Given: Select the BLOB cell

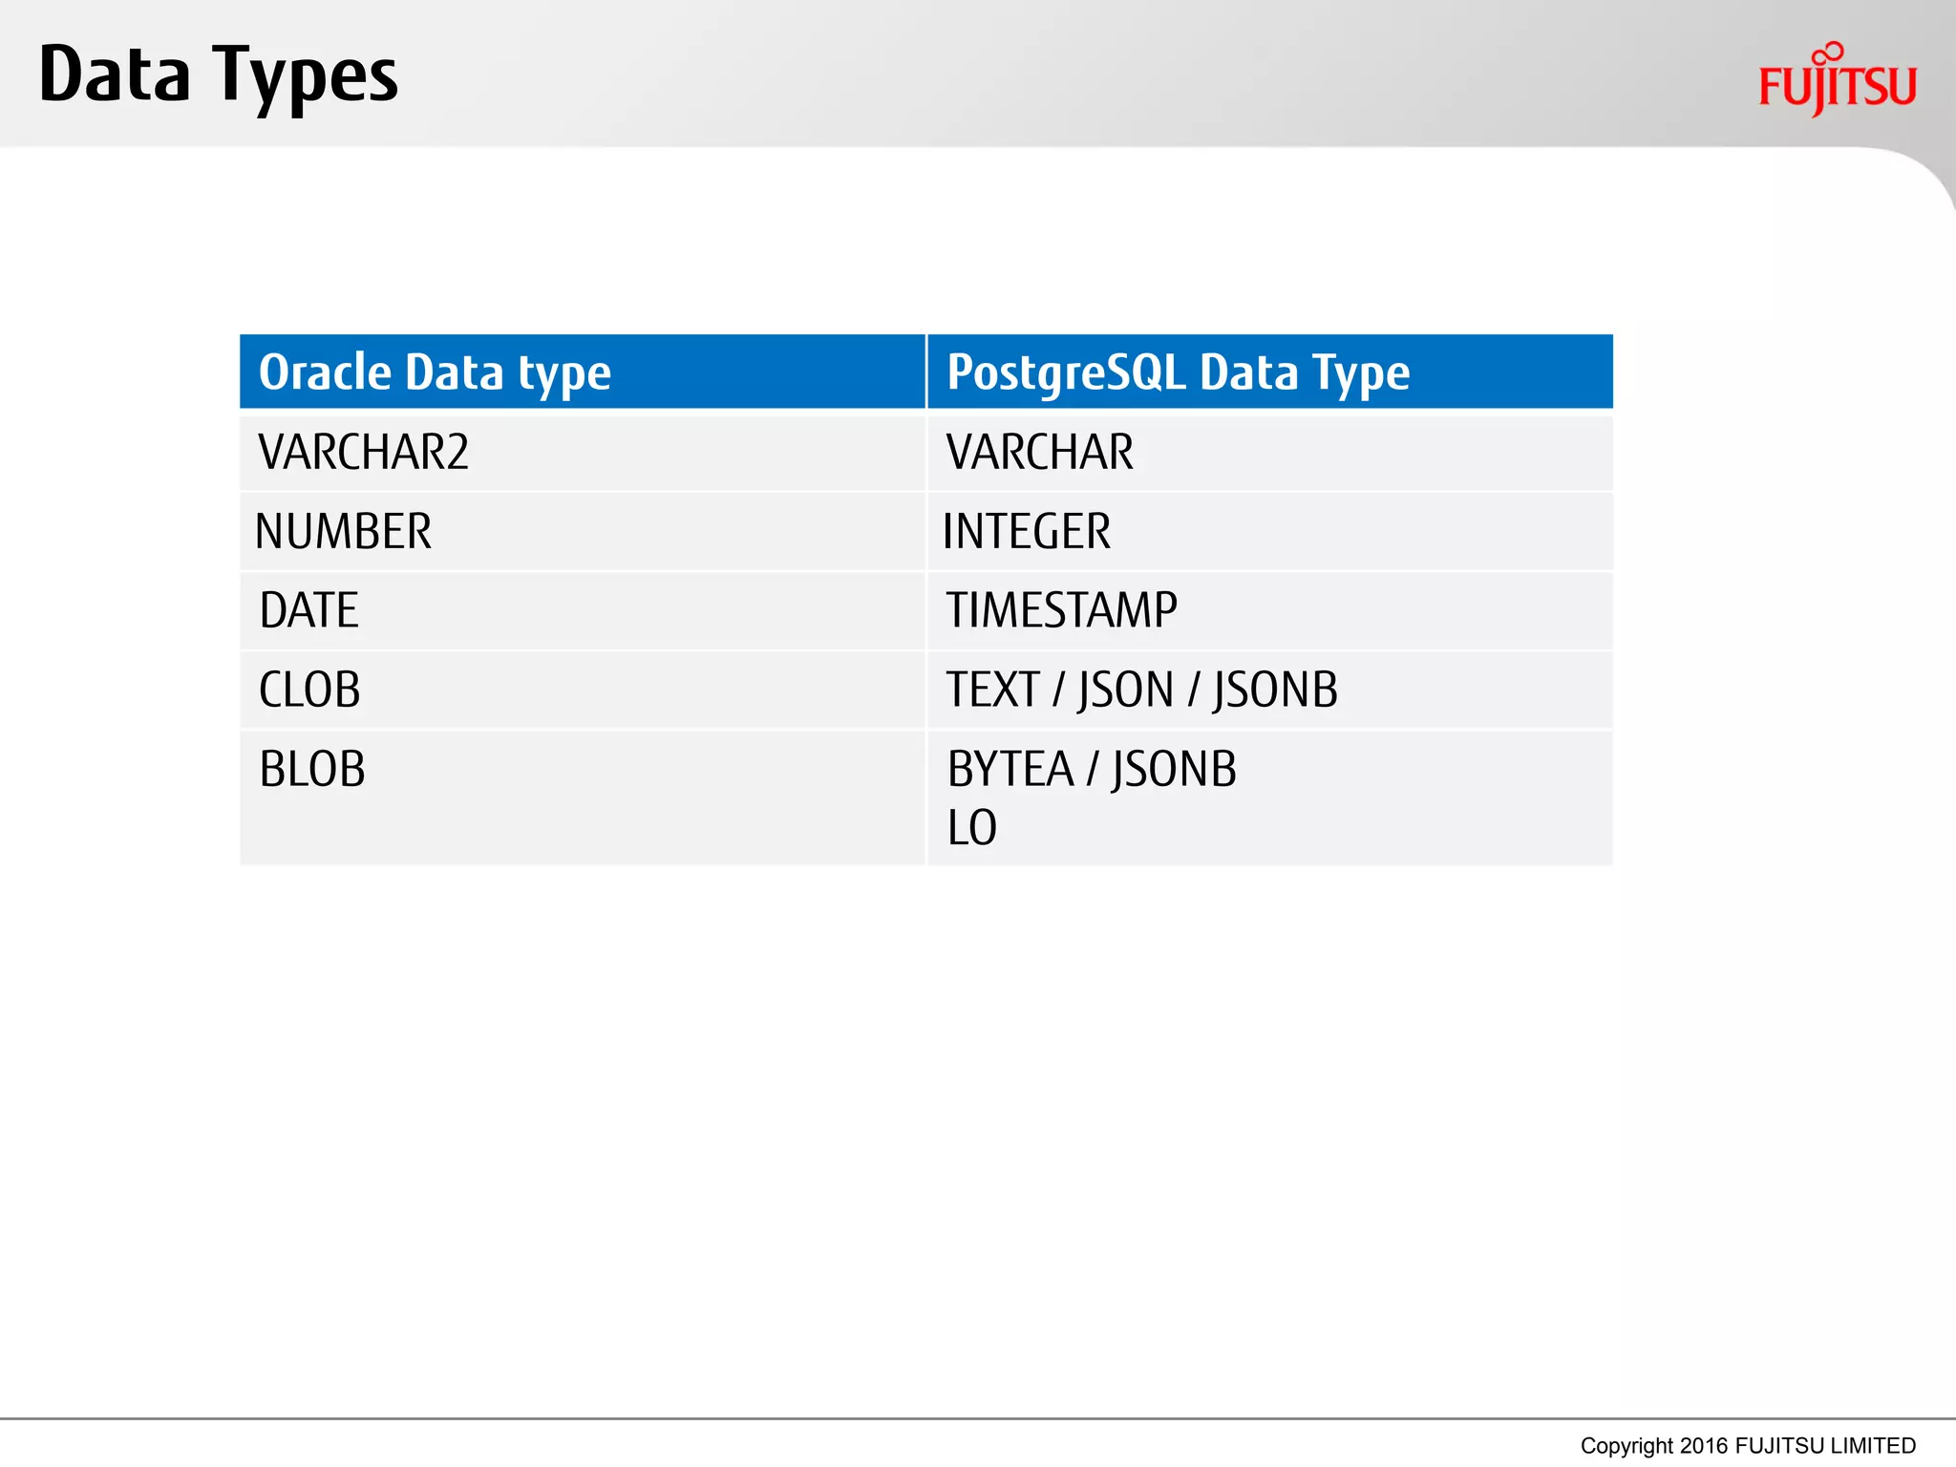Looking at the screenshot, I should [583, 798].
